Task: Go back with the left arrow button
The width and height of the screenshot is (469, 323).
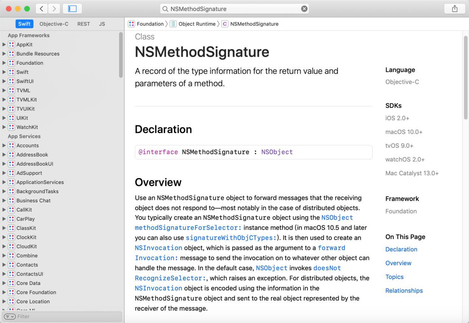Action: (x=42, y=9)
